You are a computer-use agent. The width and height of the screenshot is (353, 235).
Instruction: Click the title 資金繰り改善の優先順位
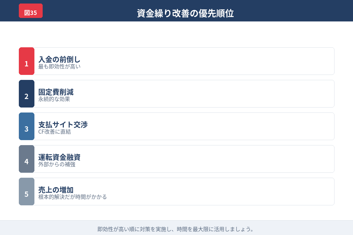(x=185, y=13)
